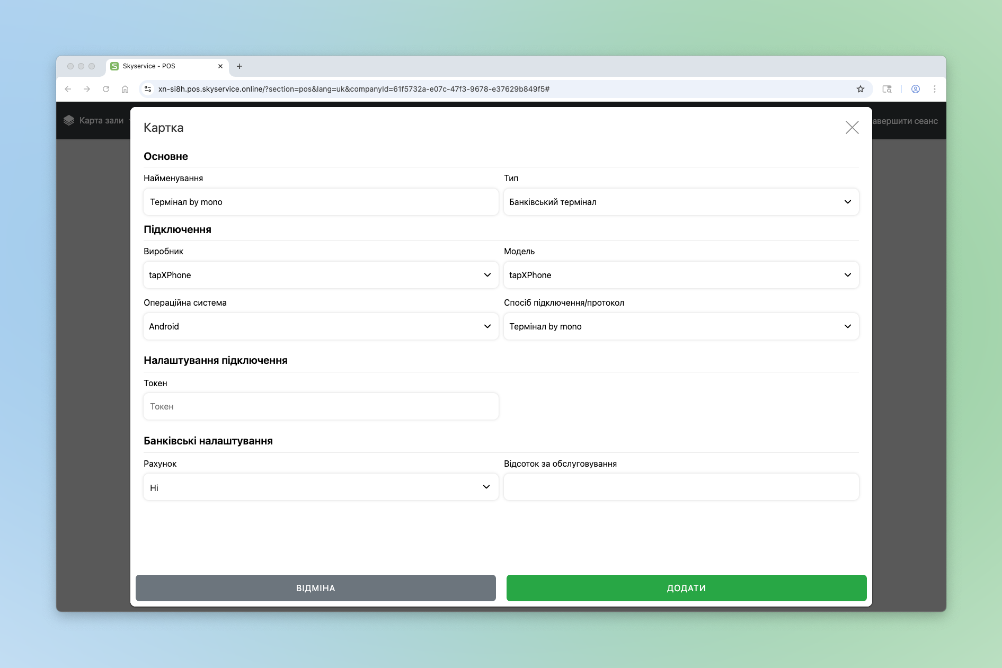Viewport: 1002px width, 668px height.
Task: Go back with the browser back arrow
Action: point(68,89)
